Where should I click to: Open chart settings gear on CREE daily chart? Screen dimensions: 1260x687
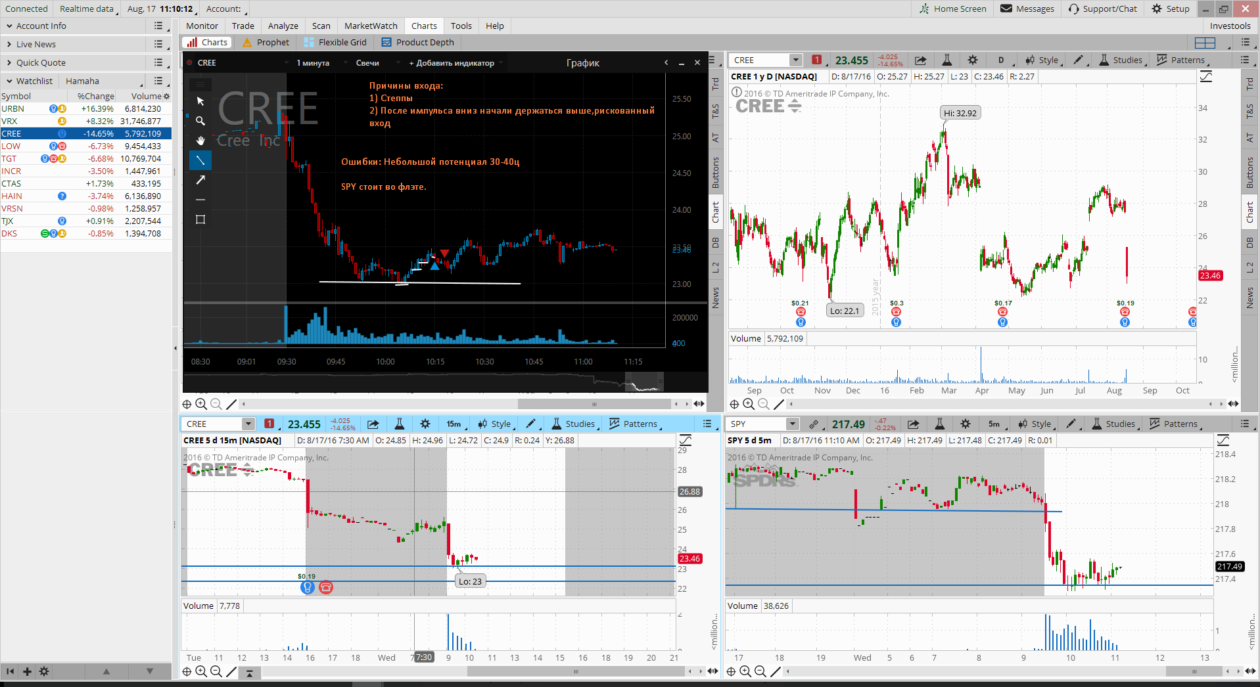(x=973, y=60)
